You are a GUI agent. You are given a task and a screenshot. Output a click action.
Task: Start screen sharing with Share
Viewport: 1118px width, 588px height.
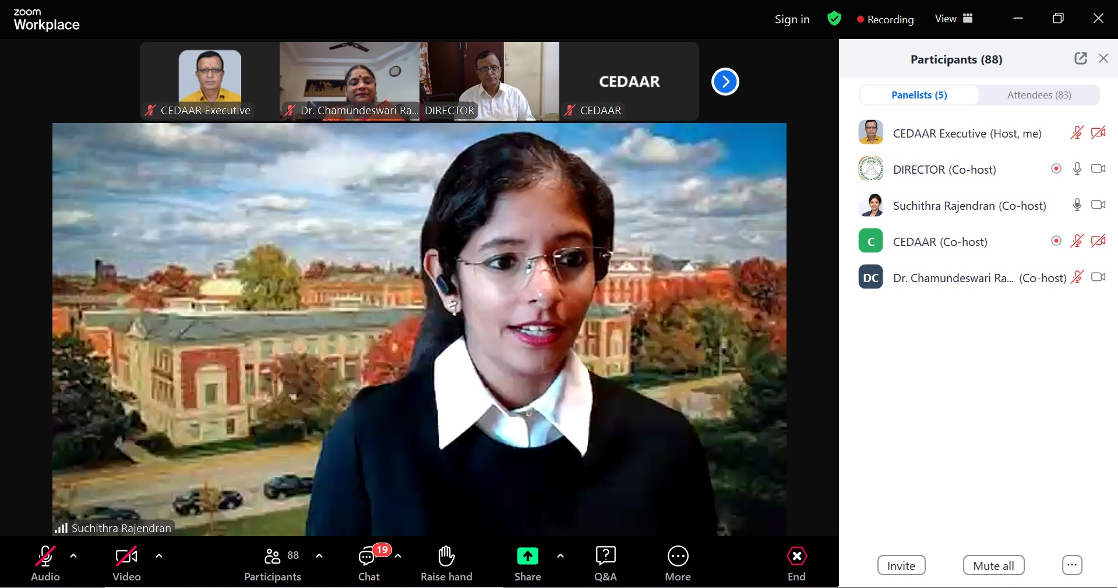pyautogui.click(x=527, y=563)
